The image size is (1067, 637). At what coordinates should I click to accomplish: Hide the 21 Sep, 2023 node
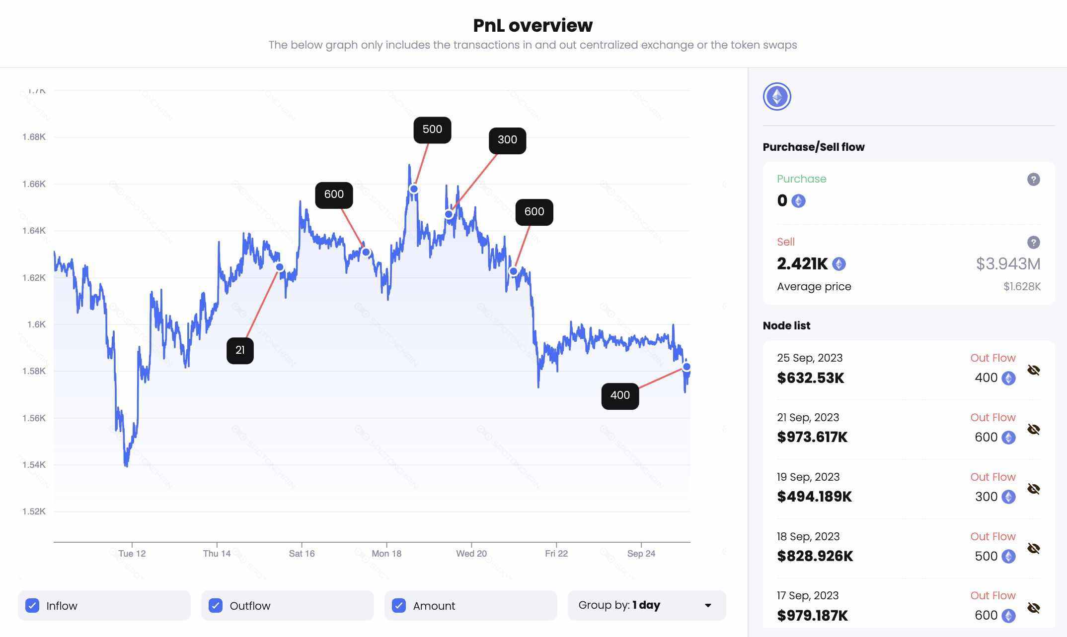(x=1033, y=429)
